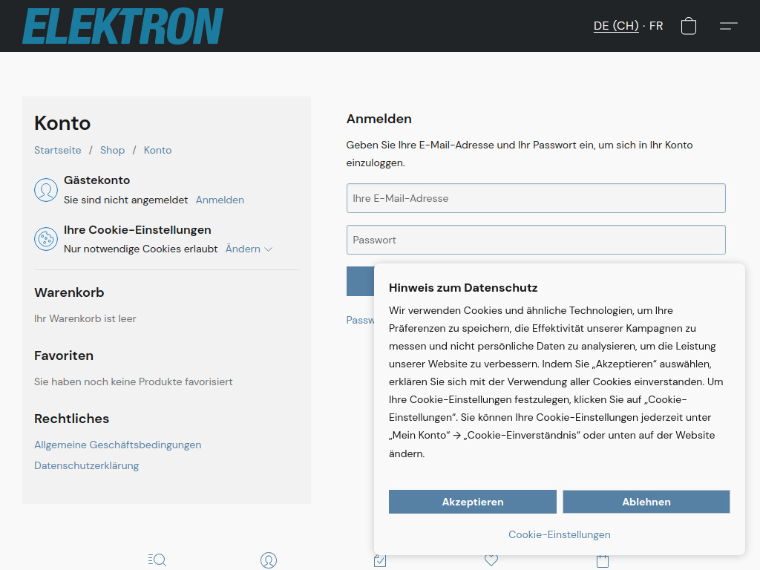760x570 pixels.
Task: Navigate to Shop via the breadcrumb
Action: click(x=112, y=149)
